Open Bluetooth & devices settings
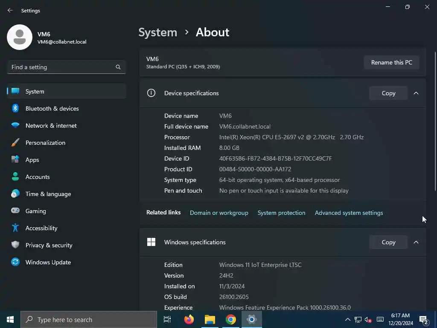Image resolution: width=437 pixels, height=328 pixels. pos(67,108)
